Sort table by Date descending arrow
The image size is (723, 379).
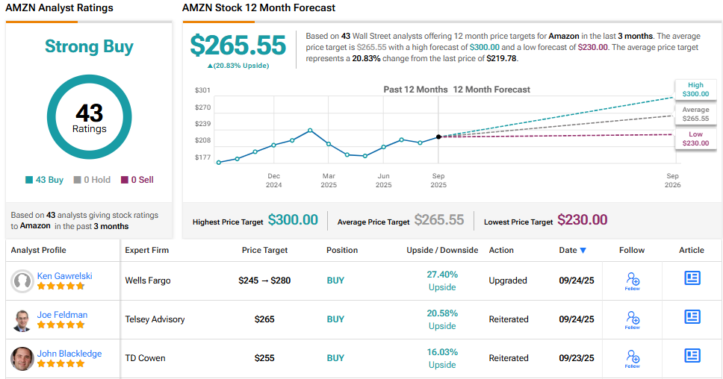(x=583, y=251)
